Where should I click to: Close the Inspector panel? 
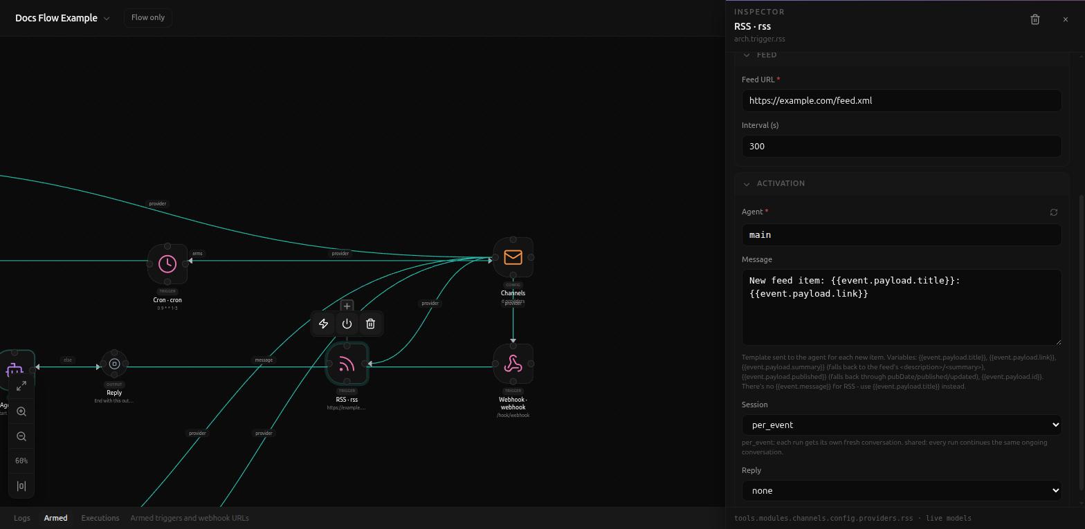(x=1065, y=19)
